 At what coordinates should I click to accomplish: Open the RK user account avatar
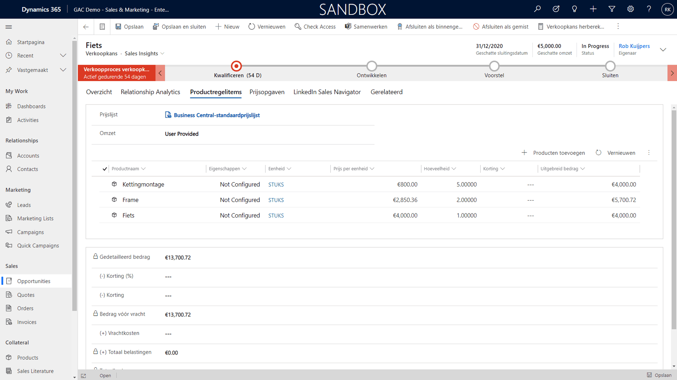pos(667,10)
